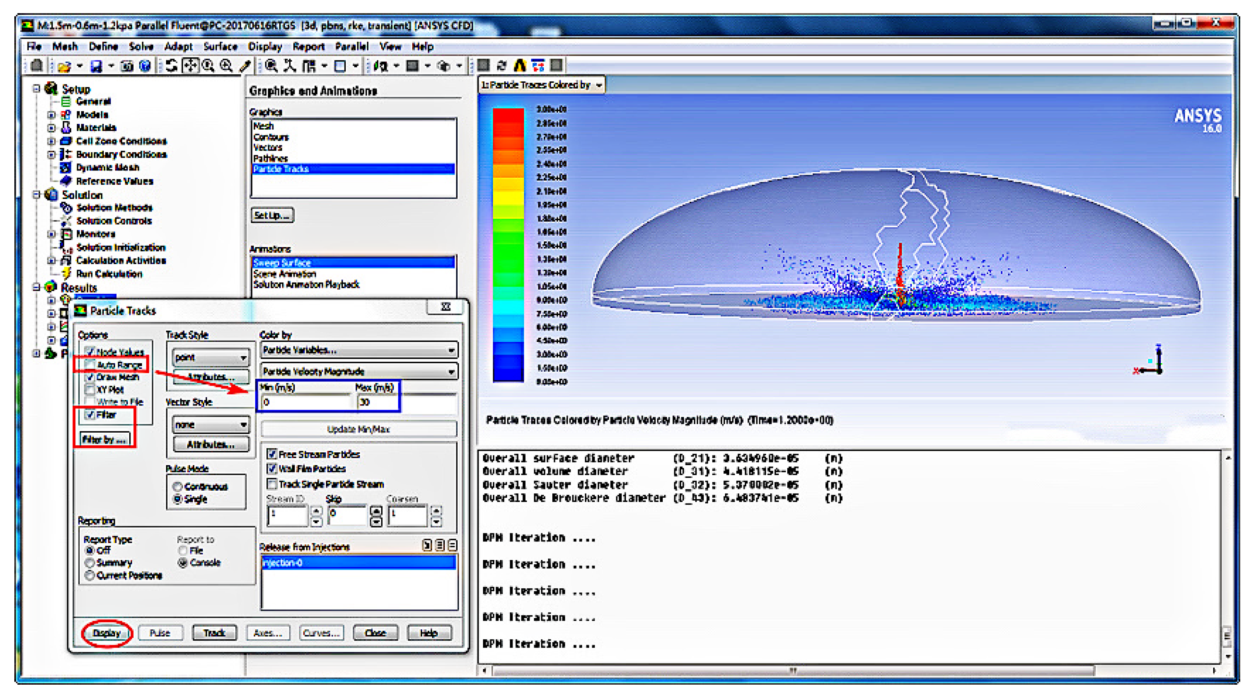
Task: Click the yellow ANSYS logo toolbar icon
Action: 520,65
